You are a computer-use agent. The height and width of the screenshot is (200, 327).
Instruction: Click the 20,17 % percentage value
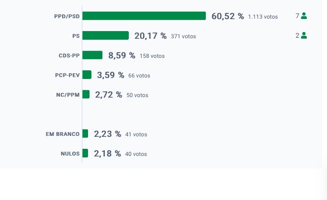point(150,36)
